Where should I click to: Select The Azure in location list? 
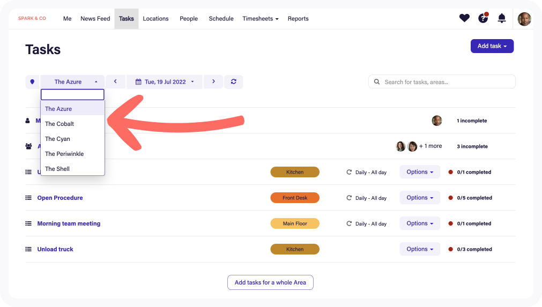pyautogui.click(x=72, y=109)
